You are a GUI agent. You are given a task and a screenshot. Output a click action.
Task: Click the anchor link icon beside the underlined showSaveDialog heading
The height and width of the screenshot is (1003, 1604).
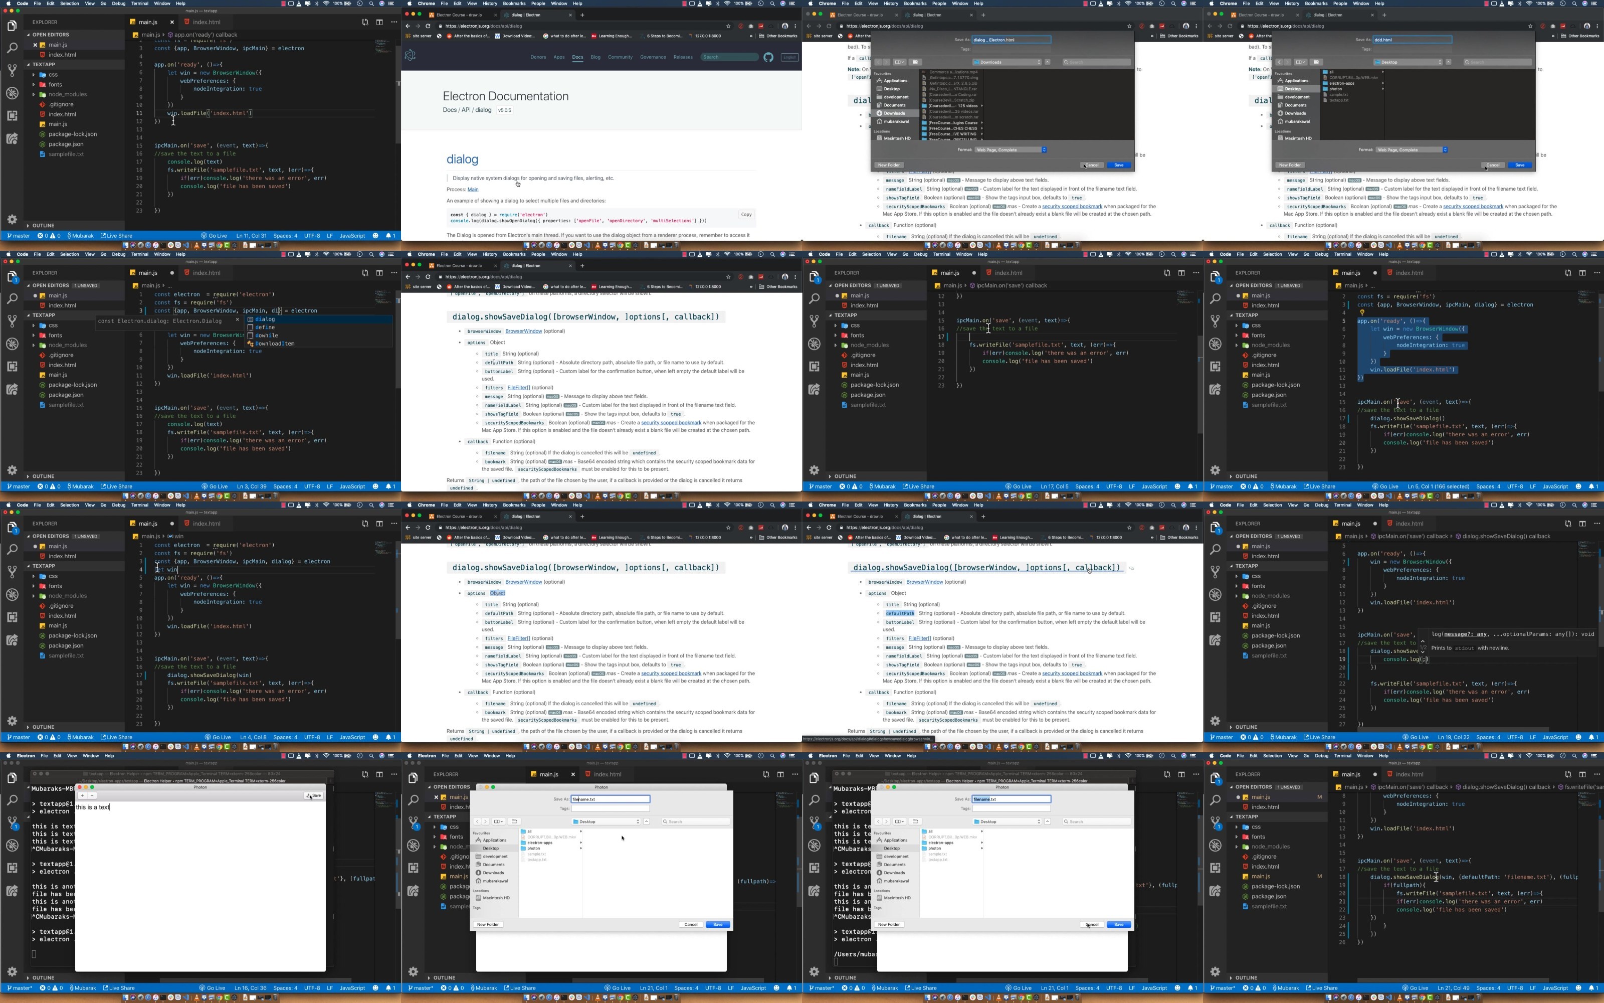tap(1132, 569)
